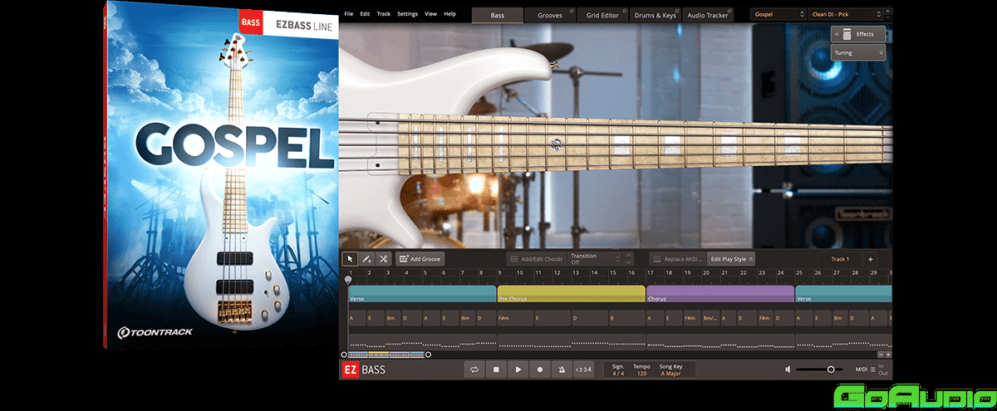The image size is (997, 411).
Task: Select the pencil draw tool
Action: click(x=367, y=259)
